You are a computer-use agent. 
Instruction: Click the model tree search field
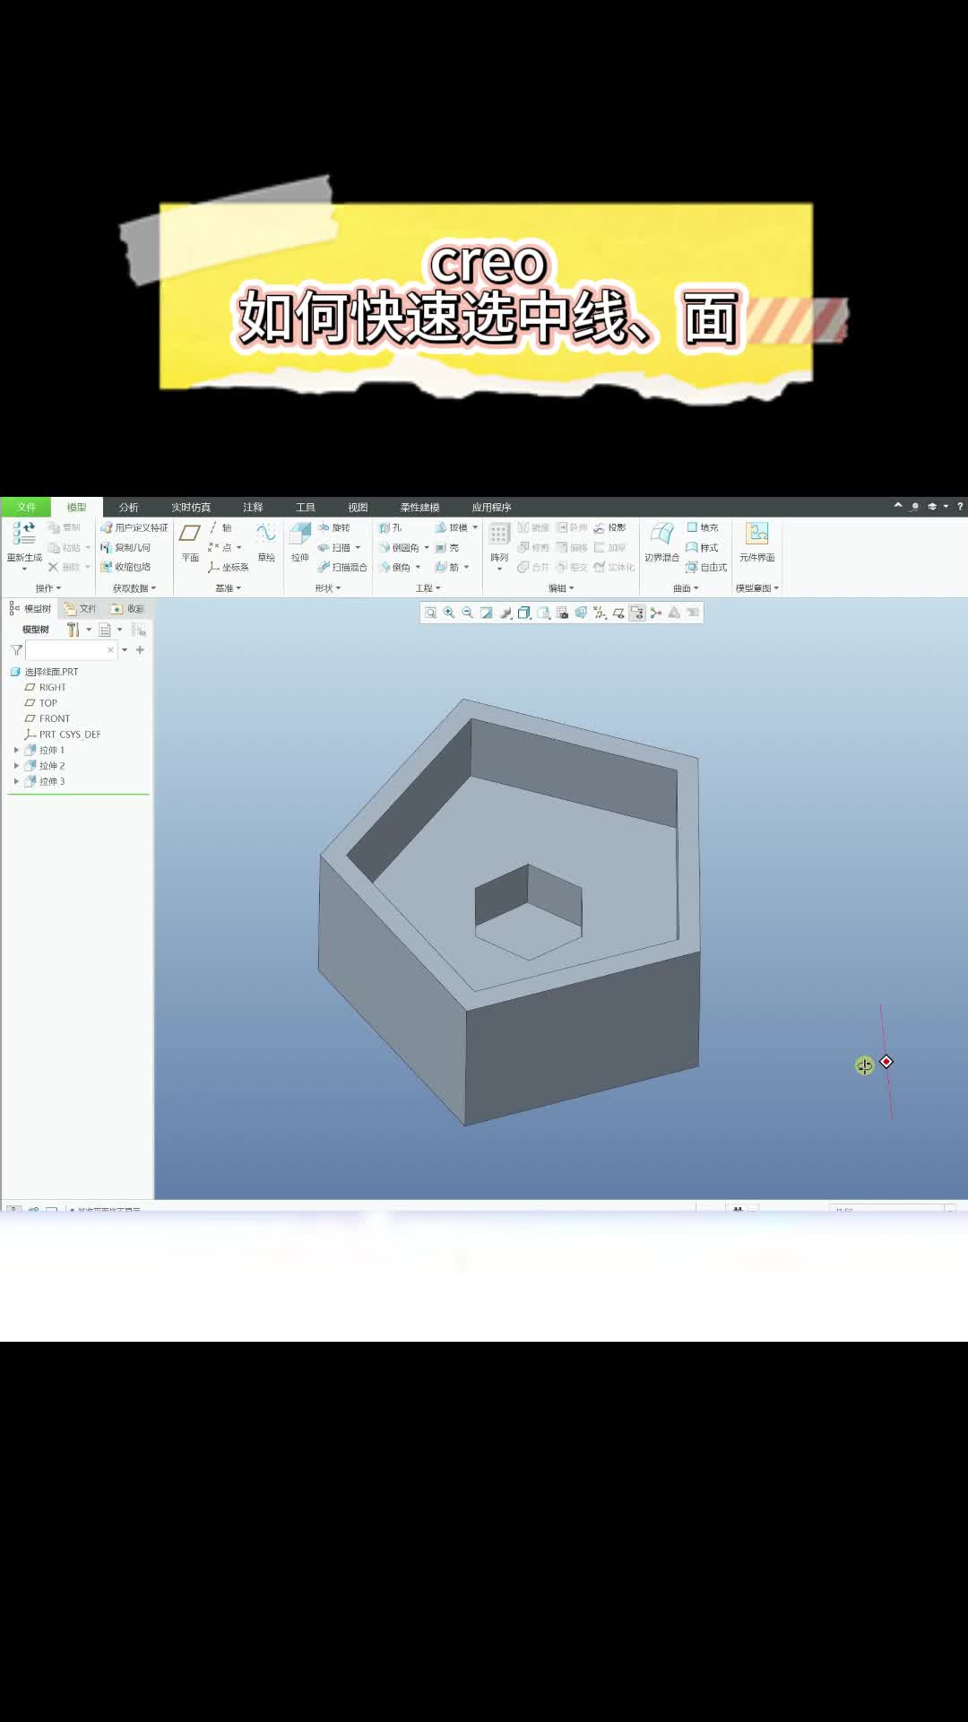tap(68, 650)
